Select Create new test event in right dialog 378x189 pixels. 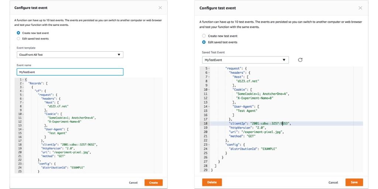pyautogui.click(x=204, y=36)
